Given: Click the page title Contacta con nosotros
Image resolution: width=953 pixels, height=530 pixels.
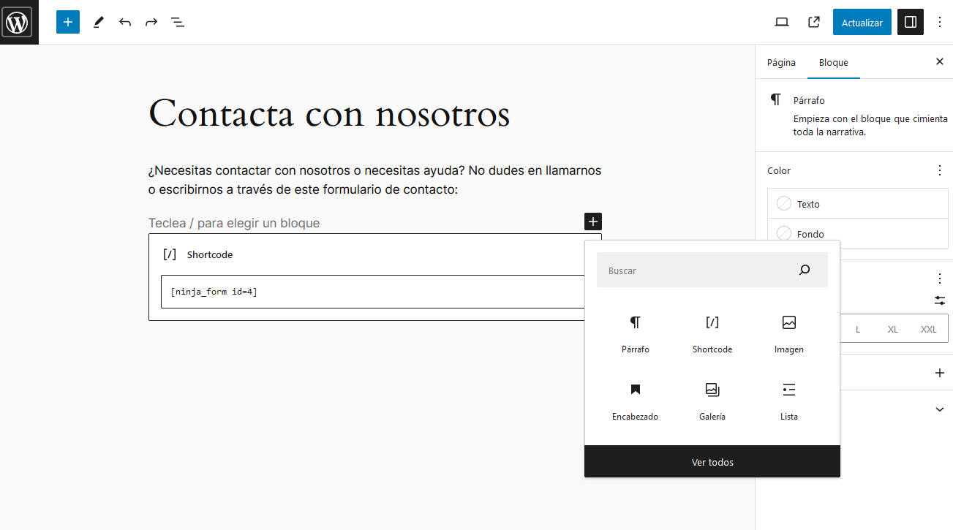Looking at the screenshot, I should [x=329, y=114].
